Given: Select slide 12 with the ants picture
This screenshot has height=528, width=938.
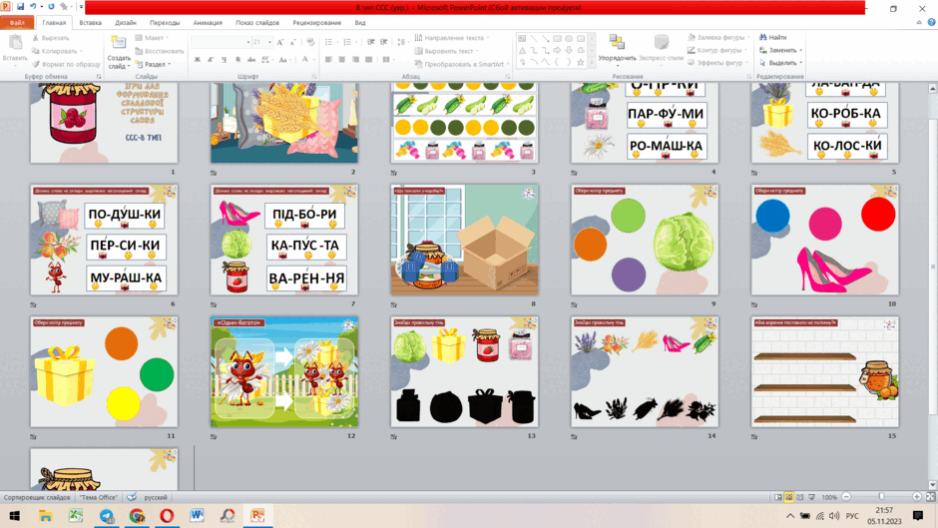Looking at the screenshot, I should [x=284, y=371].
